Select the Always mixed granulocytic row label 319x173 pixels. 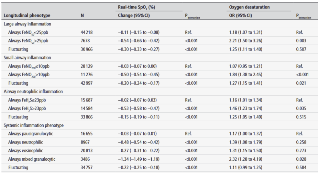[33, 158]
